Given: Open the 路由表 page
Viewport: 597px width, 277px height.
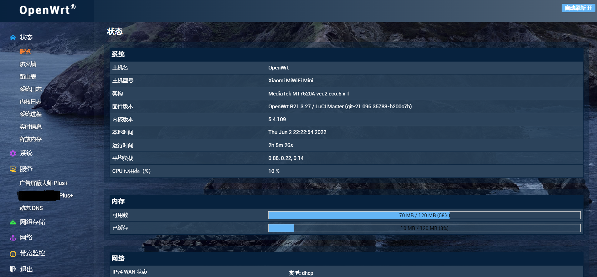Looking at the screenshot, I should click(28, 77).
